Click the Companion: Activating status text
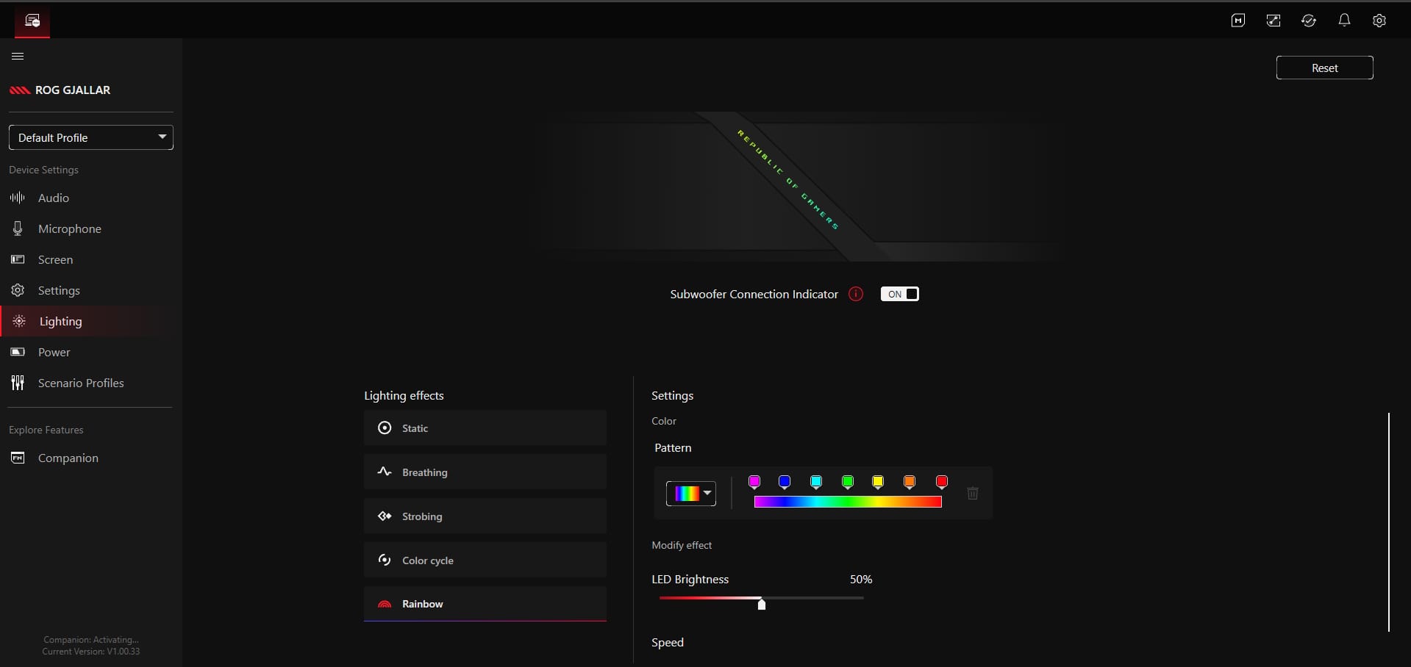The height and width of the screenshot is (667, 1411). coord(91,640)
